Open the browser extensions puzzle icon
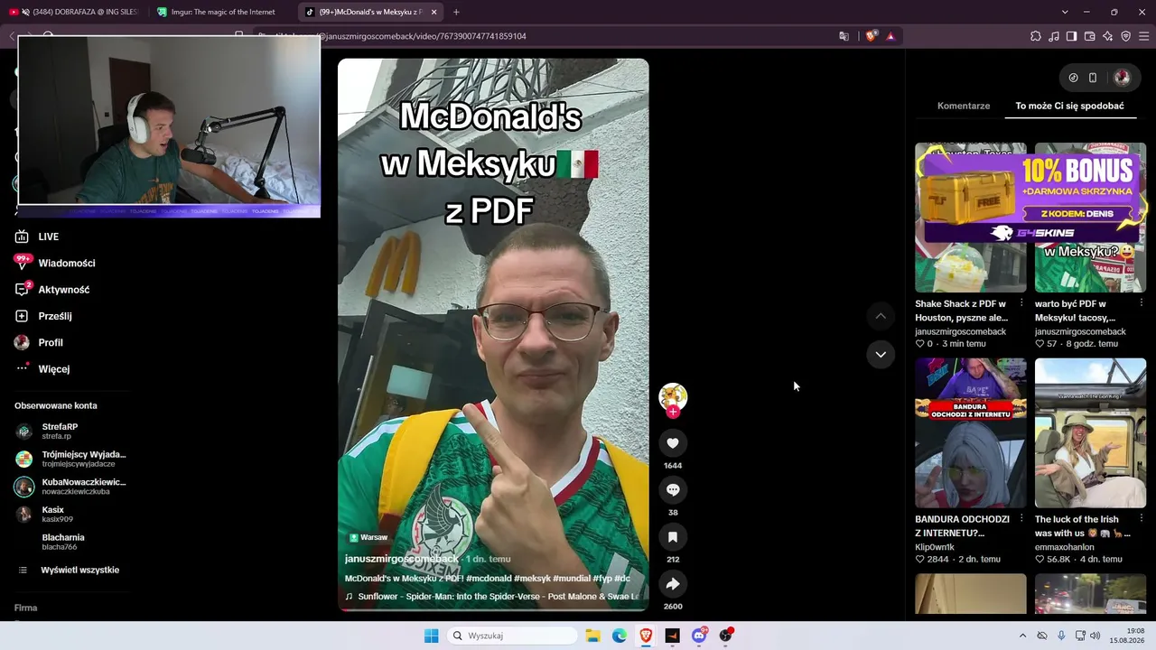The height and width of the screenshot is (650, 1156). pyautogui.click(x=1036, y=36)
